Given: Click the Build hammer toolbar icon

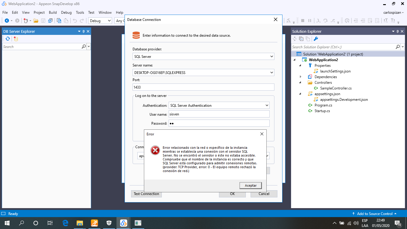Looking at the screenshot, I should tap(288, 21).
